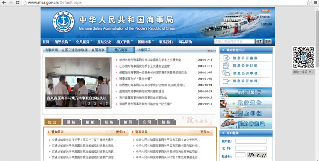Open news 宜兴直属海事与地方海事联合巡航执法
319x161 pixels.
[143, 98]
